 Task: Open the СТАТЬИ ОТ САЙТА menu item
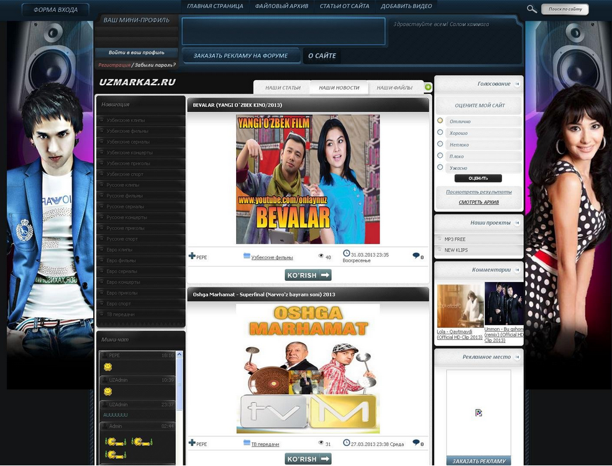tap(344, 6)
